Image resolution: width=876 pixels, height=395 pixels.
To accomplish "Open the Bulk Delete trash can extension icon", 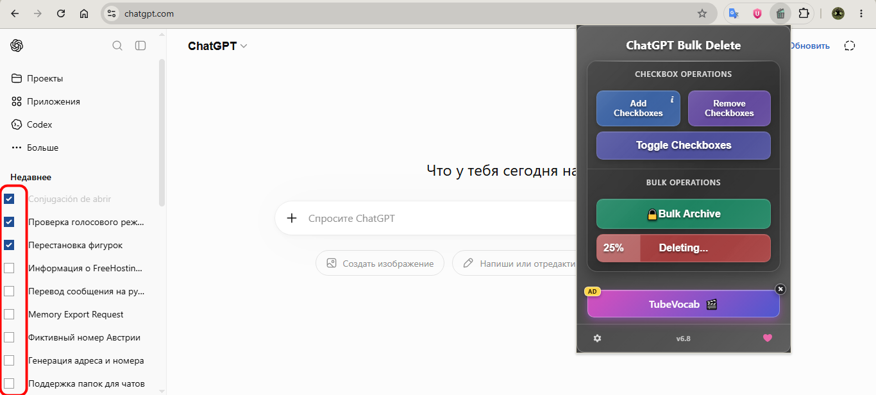I will point(780,13).
